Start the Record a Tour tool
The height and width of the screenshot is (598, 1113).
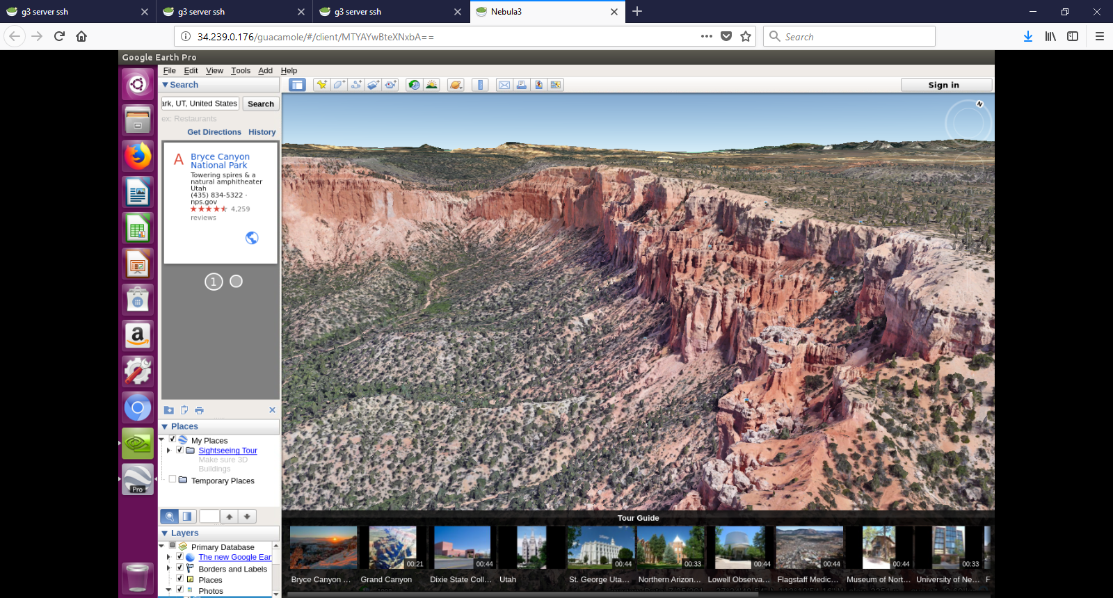pos(391,85)
